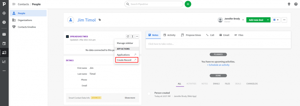Click the tag label icon beside Jim Timol
Screen dimensions: 300x106
(x=100, y=20)
